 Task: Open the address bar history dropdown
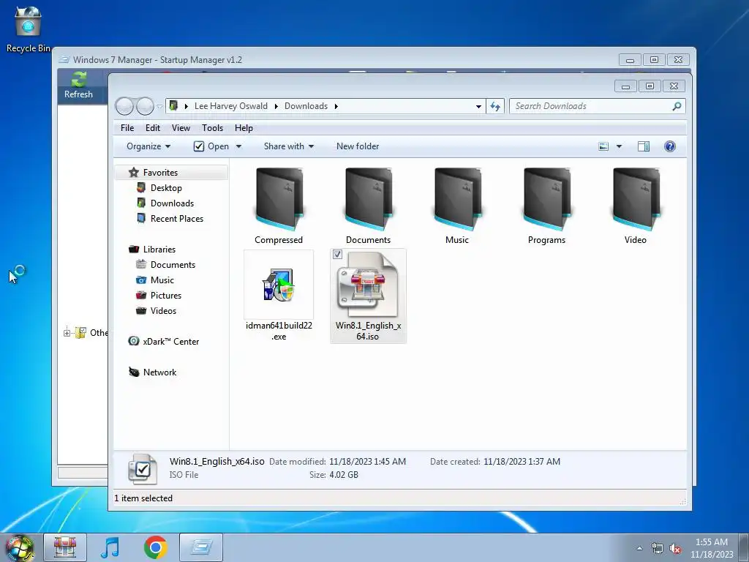[478, 107]
